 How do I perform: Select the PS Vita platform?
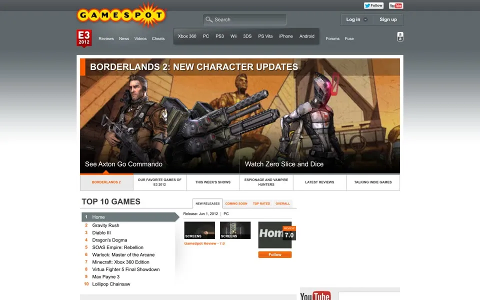[x=265, y=36]
